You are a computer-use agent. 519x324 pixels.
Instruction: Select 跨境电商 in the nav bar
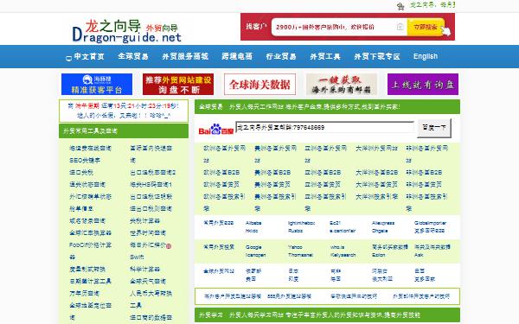pos(237,56)
